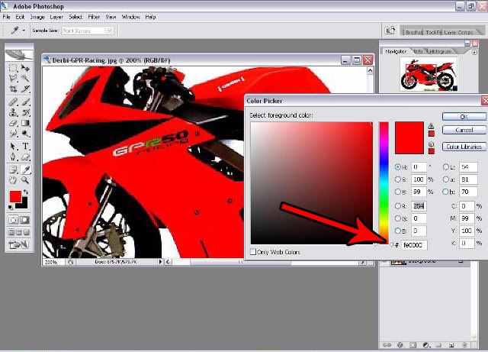Enable Only Web Colors checkbox
The width and height of the screenshot is (488, 352).
tap(253, 252)
